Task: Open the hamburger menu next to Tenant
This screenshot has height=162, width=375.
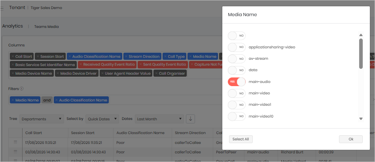Action: click(2, 8)
